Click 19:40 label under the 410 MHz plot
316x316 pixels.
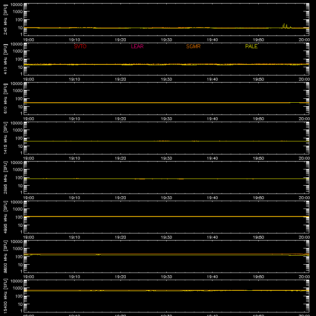tap(213, 79)
